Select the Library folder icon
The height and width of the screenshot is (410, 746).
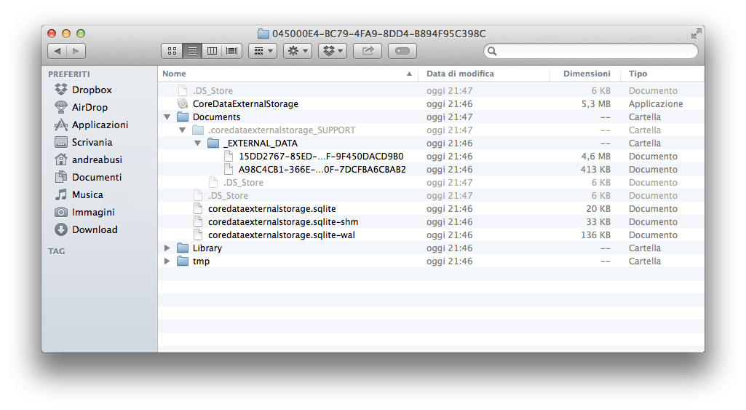point(183,248)
